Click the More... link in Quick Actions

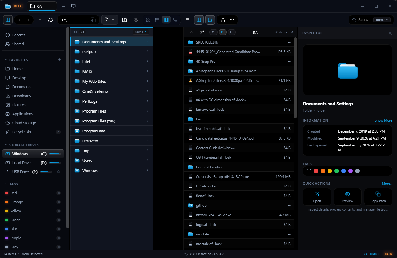(387, 184)
